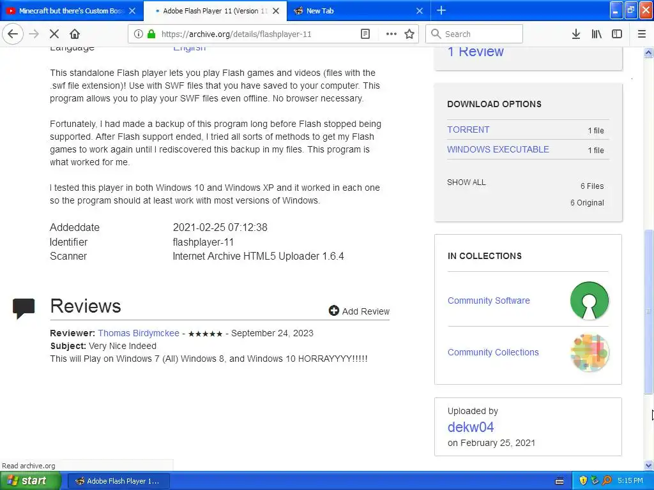Click into the browser Search box

coord(474,34)
